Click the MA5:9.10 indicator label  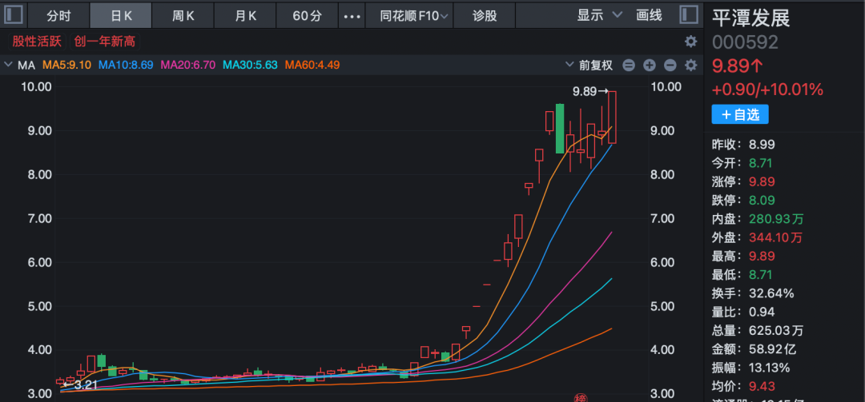[x=67, y=66]
